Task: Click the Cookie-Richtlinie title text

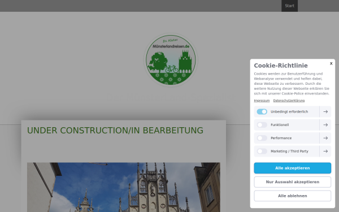Action: tap(281, 66)
